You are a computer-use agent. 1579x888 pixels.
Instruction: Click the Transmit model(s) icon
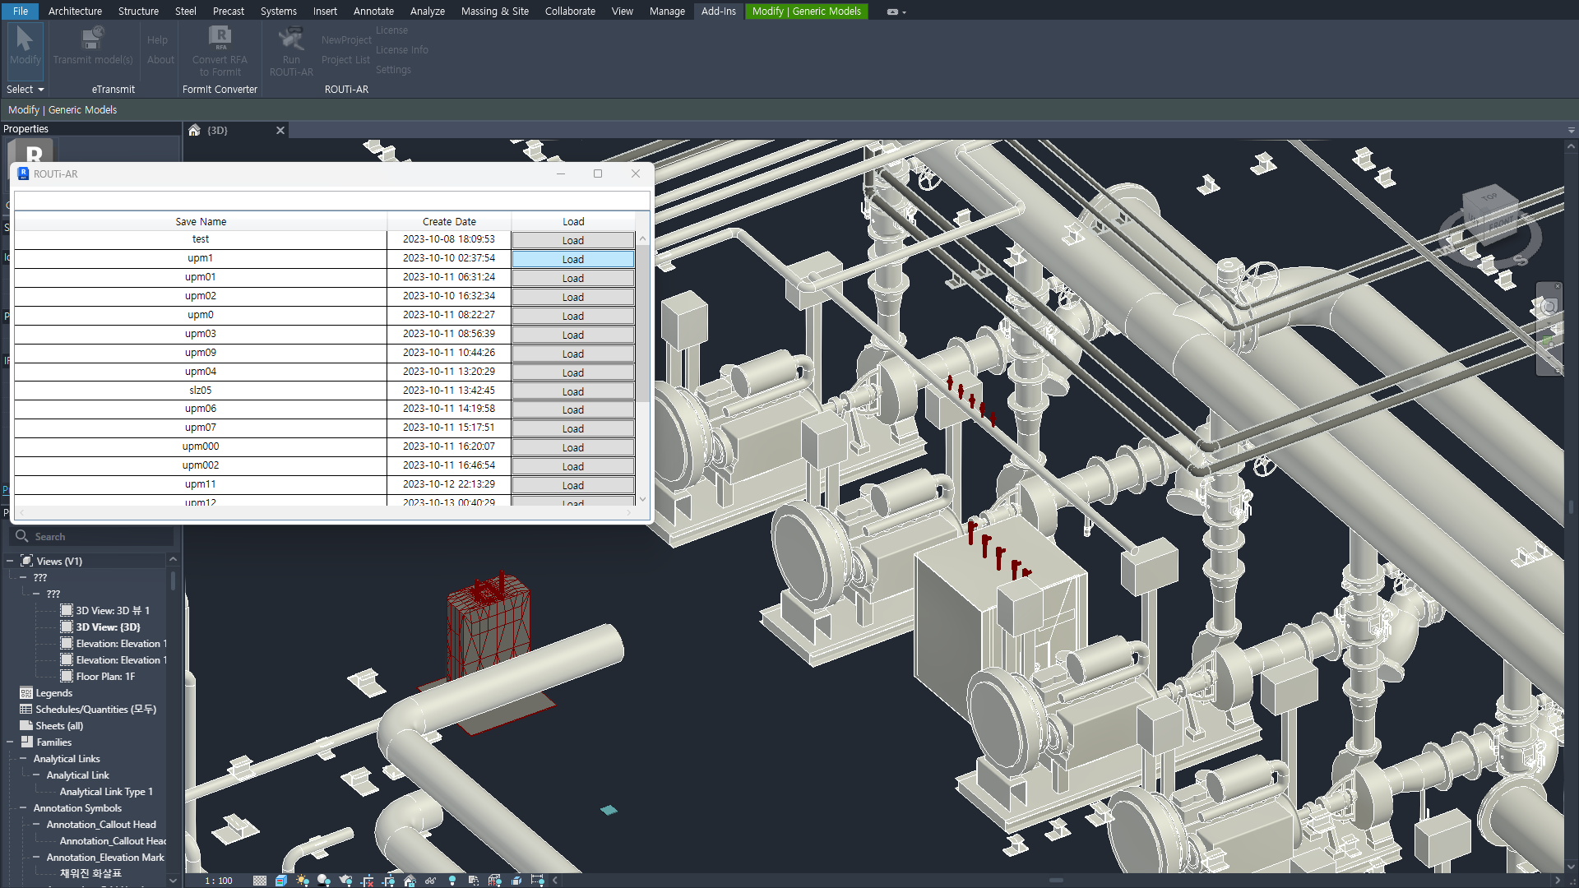click(92, 39)
